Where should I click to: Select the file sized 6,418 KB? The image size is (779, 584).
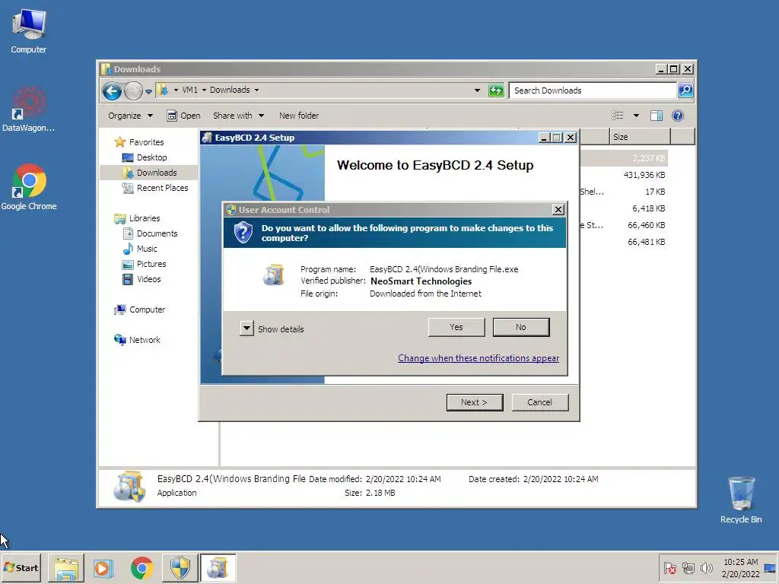coord(648,208)
